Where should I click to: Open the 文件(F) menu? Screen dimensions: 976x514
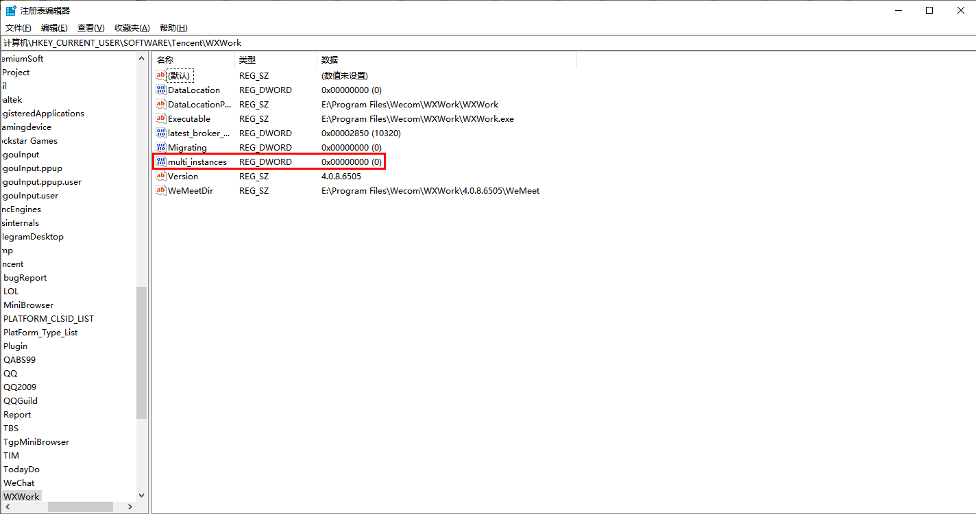pos(19,28)
